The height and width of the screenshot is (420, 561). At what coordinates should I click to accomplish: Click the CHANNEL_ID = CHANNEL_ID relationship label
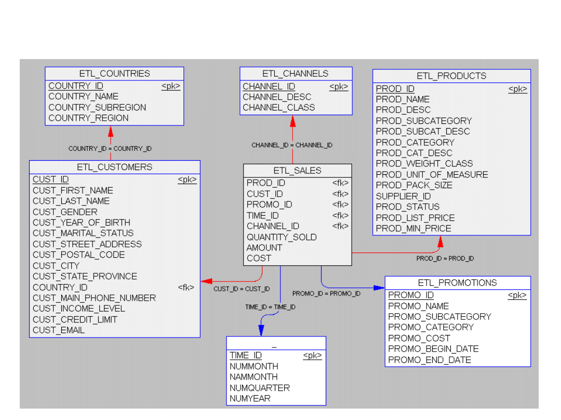(x=292, y=145)
